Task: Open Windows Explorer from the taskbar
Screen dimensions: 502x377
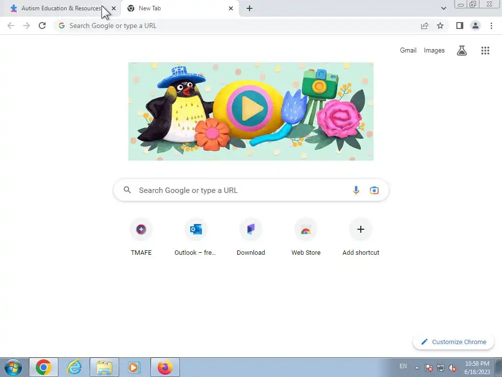Action: tap(104, 367)
